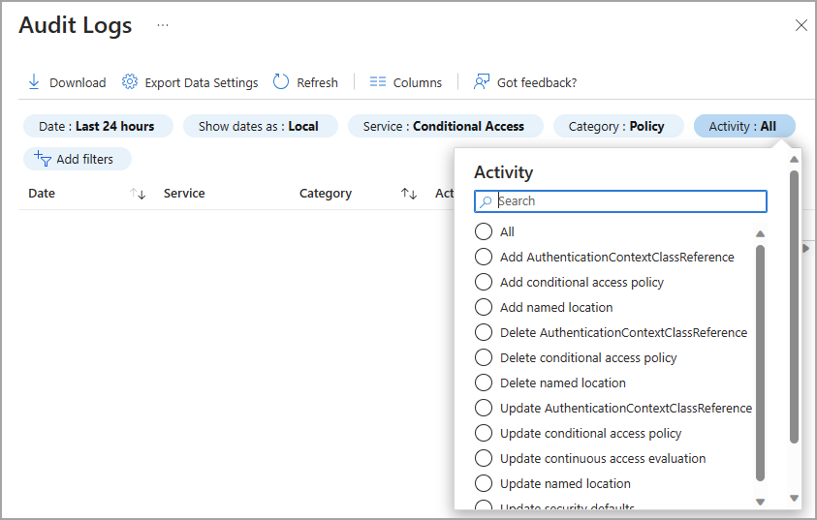817x520 pixels.
Task: Click the Activity: All filter pill
Action: (742, 126)
